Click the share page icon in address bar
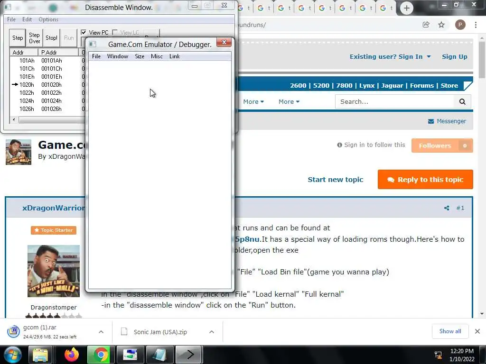Screen dimensions: 486x364 coord(426,25)
